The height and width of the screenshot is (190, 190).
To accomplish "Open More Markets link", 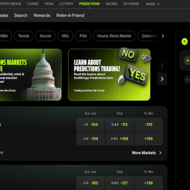I will [x=147, y=153].
